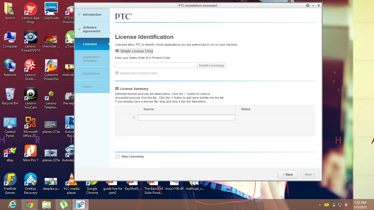Open the help icon in installer title bar

[x=308, y=5]
